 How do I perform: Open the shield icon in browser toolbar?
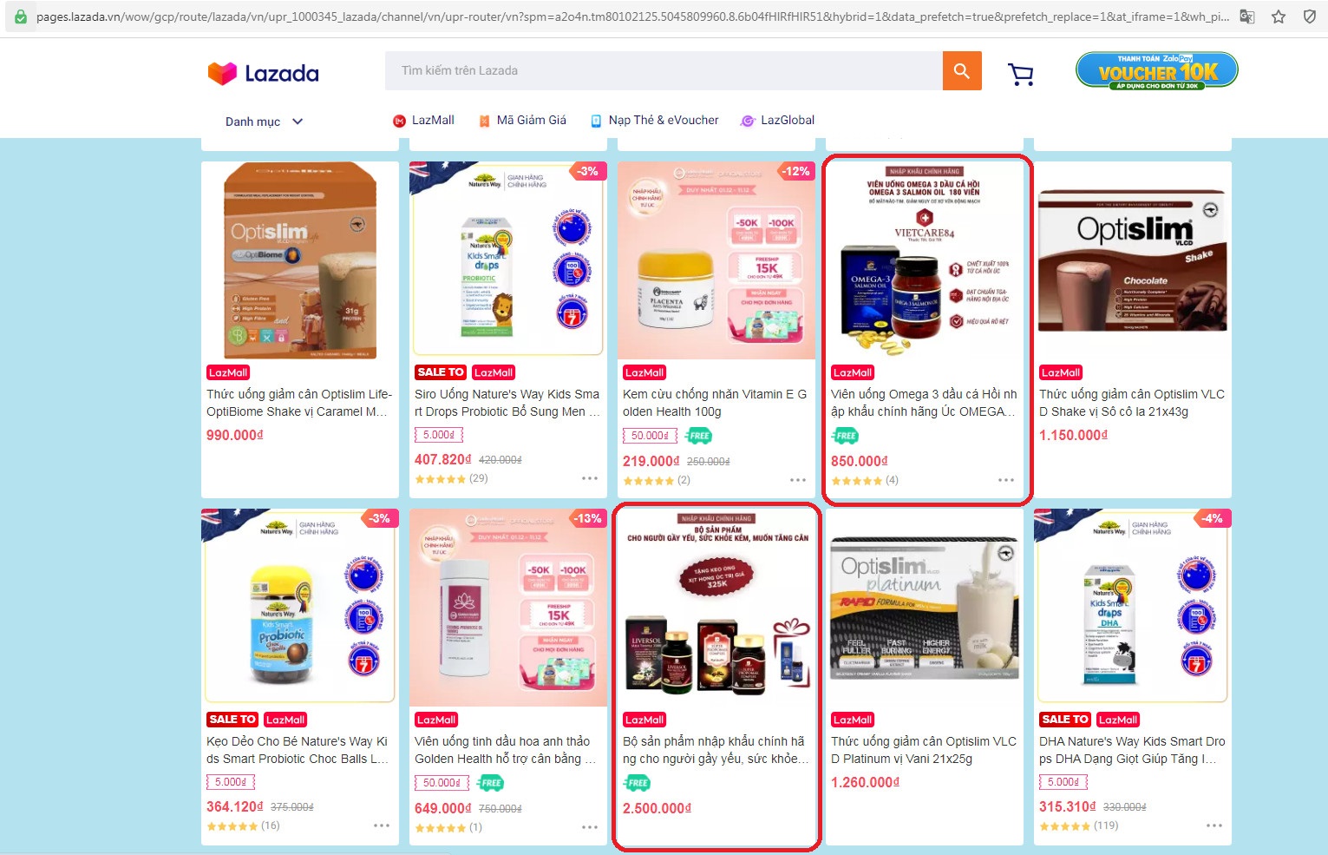[1310, 16]
